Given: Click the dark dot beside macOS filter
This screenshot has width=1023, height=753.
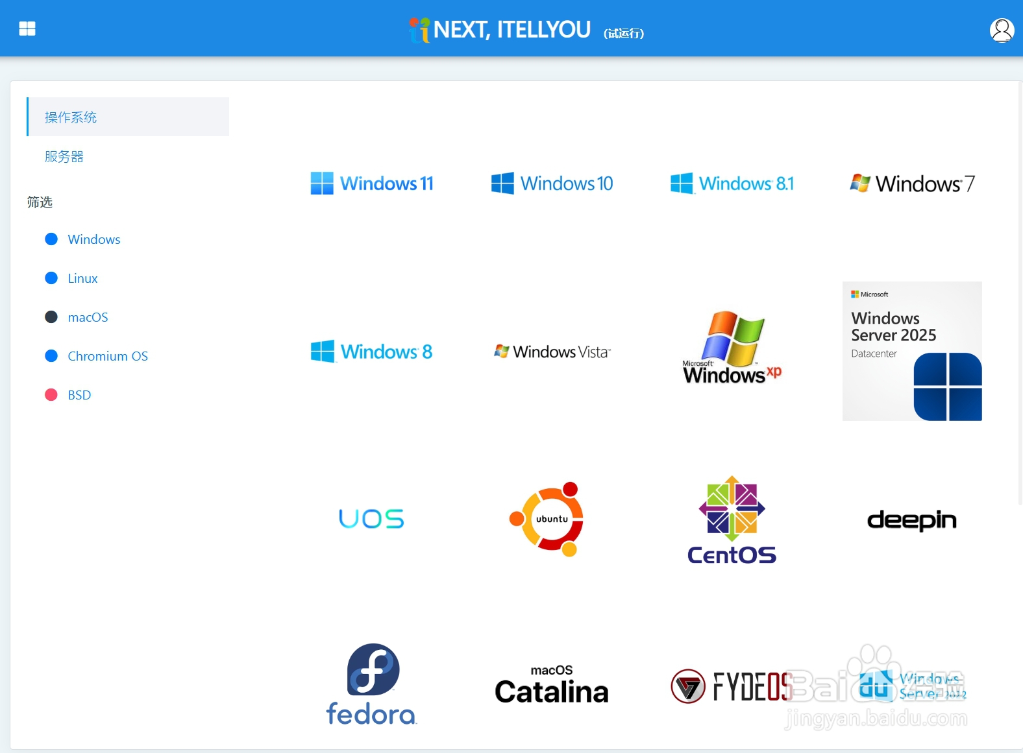Looking at the screenshot, I should (x=51, y=317).
